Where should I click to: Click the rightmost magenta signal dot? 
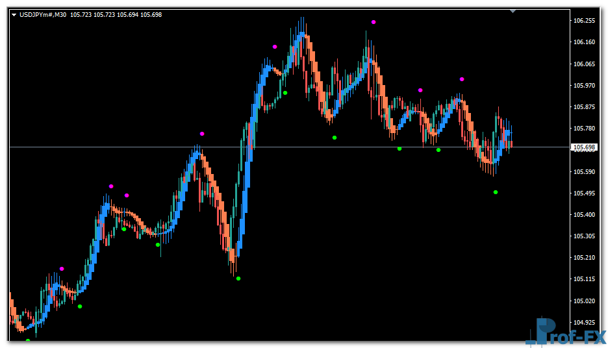(x=462, y=79)
